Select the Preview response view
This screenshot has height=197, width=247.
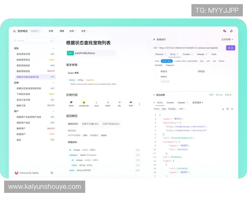pyautogui.click(x=172, y=109)
